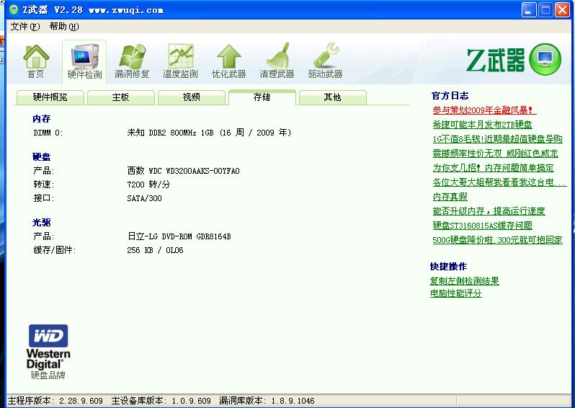The width and height of the screenshot is (575, 408).
Task: Click the DIMM 0 memory value text
Action: (x=209, y=133)
